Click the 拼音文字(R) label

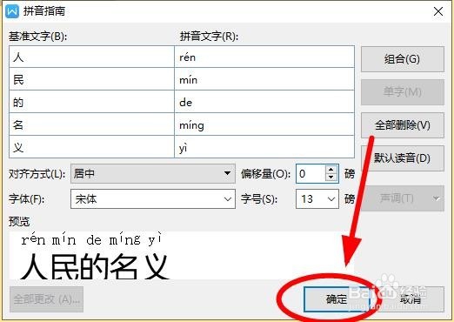pos(209,37)
